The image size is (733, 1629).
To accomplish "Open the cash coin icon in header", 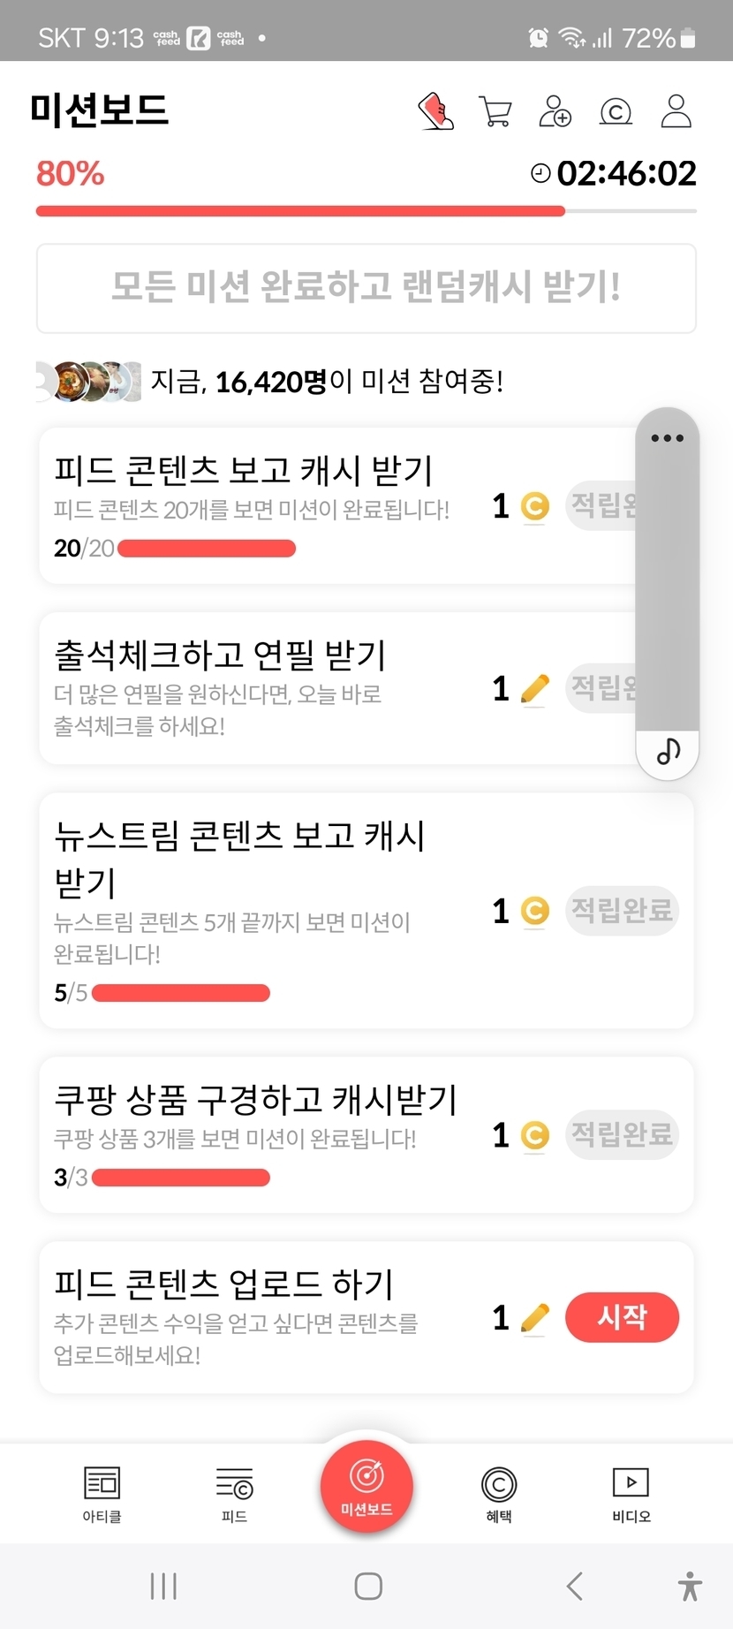I will tap(616, 112).
